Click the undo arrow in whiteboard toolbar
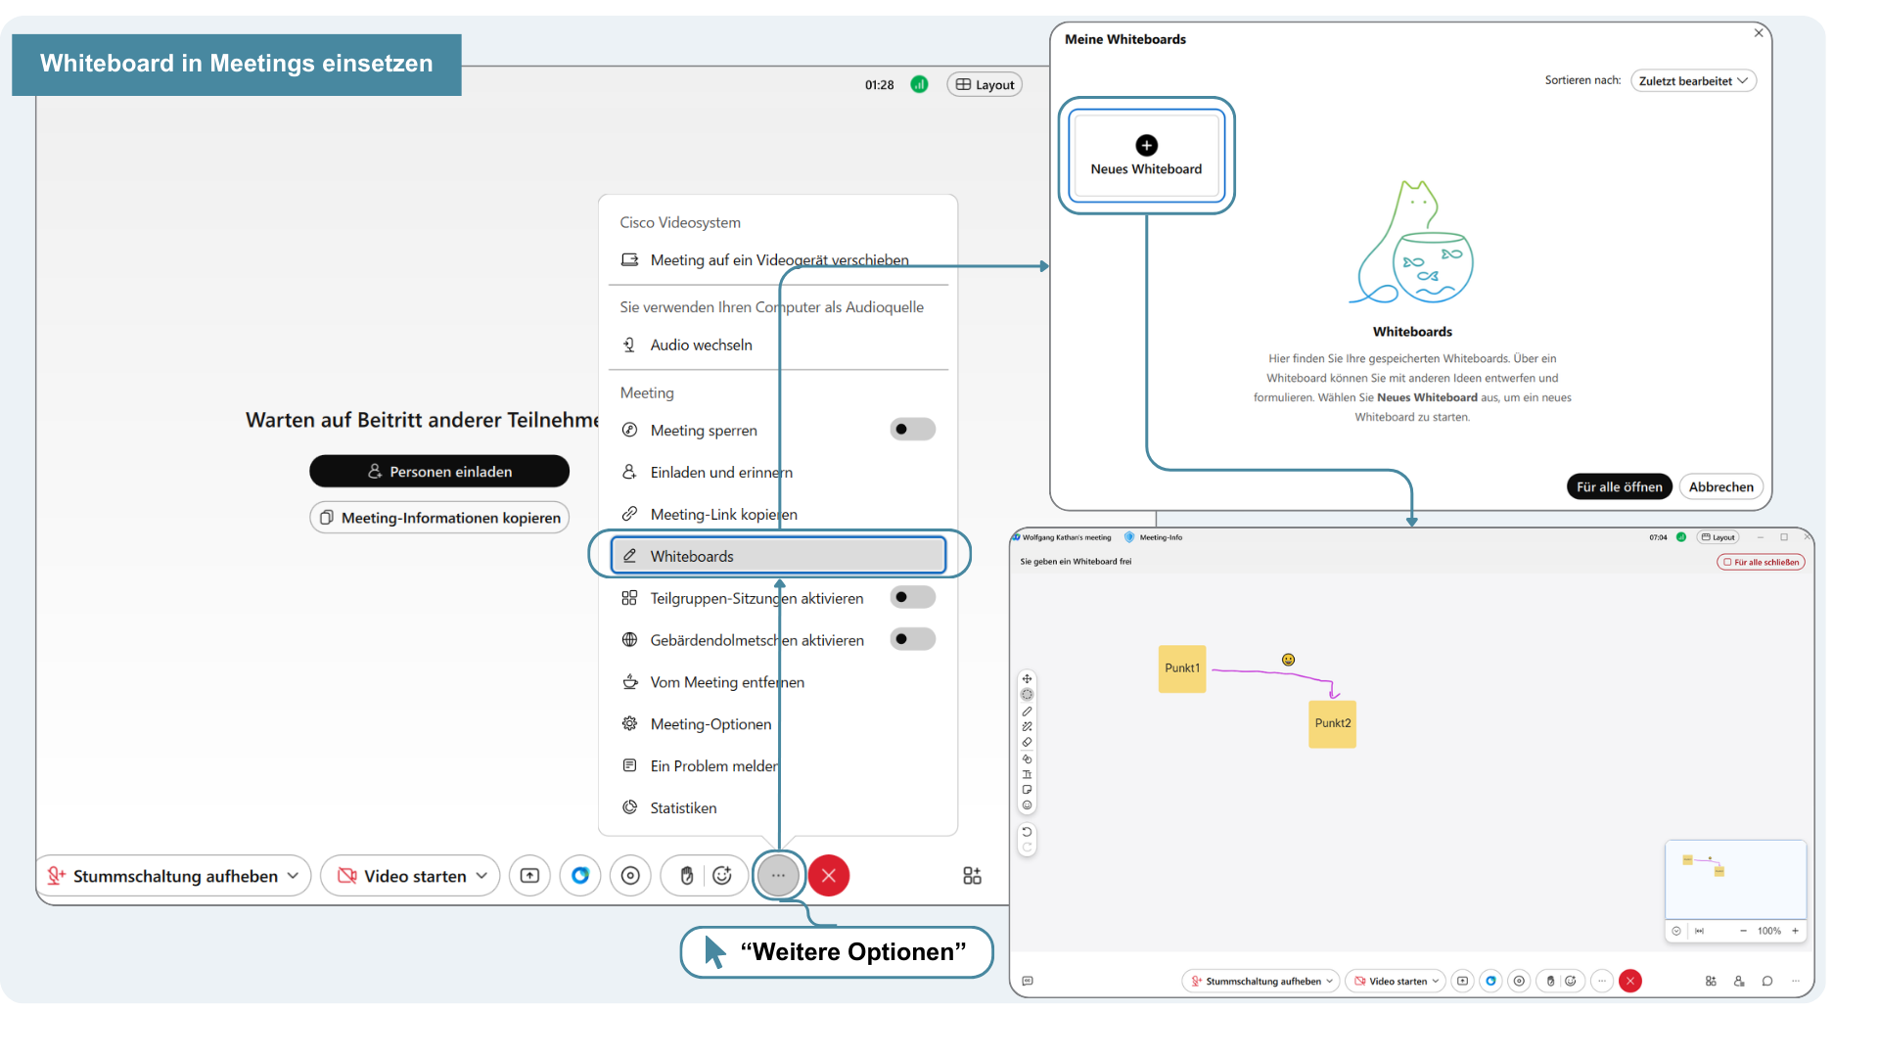The height and width of the screenshot is (1057, 1879). click(x=1027, y=832)
